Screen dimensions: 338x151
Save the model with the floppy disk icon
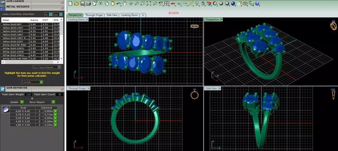pos(82,4)
